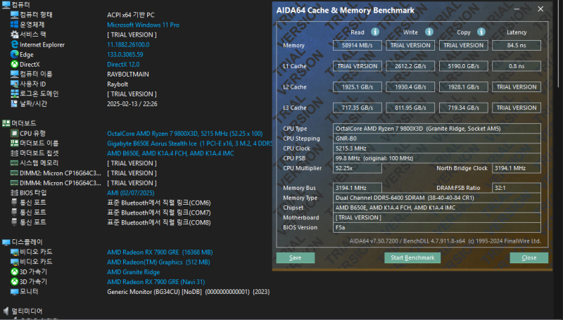Open the Gigabyte B650E Aorus Stealth Ice link
This screenshot has width=563, height=320.
coord(189,143)
